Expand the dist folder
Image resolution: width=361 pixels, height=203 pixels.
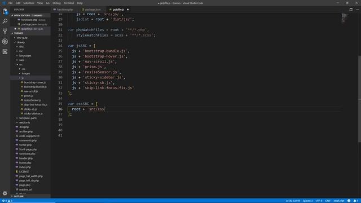(x=30, y=47)
